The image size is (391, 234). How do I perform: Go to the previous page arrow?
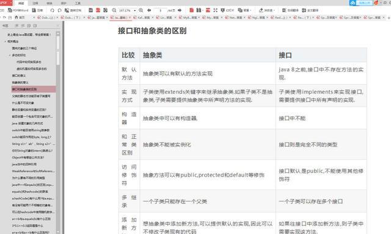[x=149, y=10]
